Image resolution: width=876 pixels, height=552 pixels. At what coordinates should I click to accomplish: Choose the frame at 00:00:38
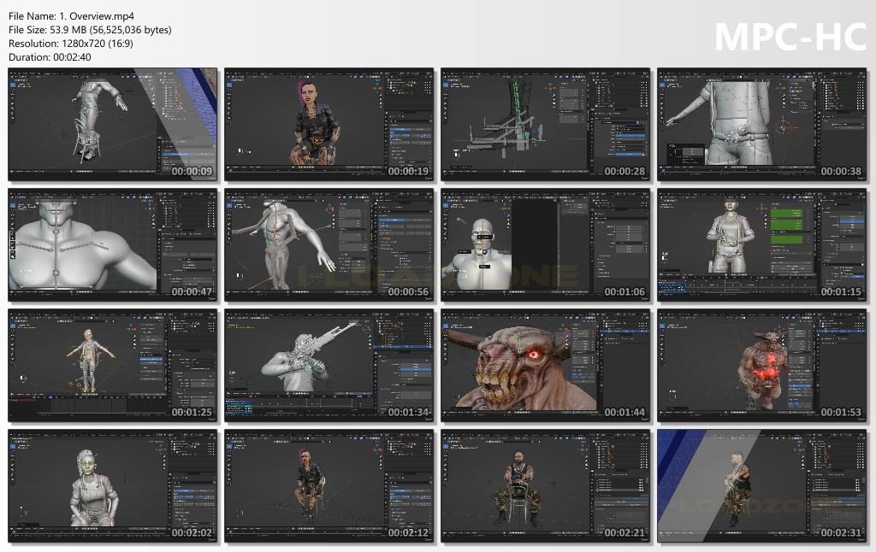click(761, 125)
